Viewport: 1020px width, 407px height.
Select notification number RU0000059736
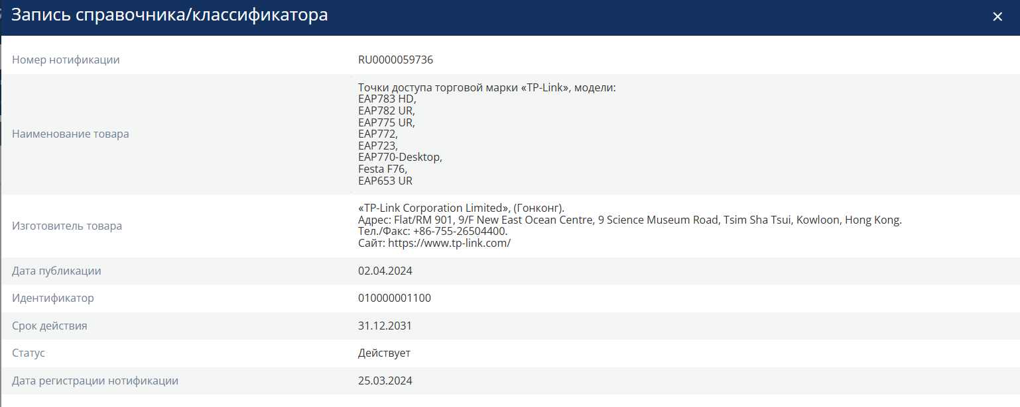395,60
